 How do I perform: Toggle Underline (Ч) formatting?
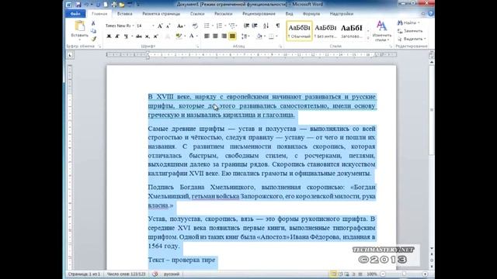pyautogui.click(x=126, y=36)
